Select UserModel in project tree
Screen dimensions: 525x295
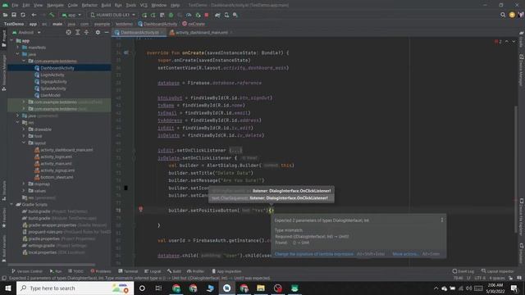[x=50, y=95]
